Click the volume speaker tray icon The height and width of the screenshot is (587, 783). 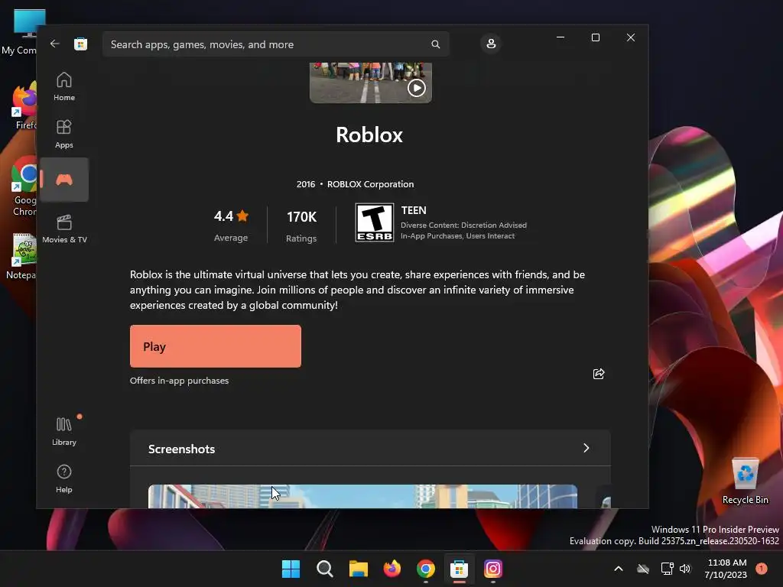[685, 569]
